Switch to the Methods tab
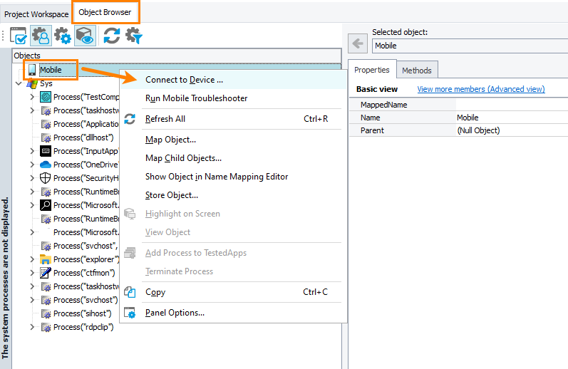 point(416,71)
